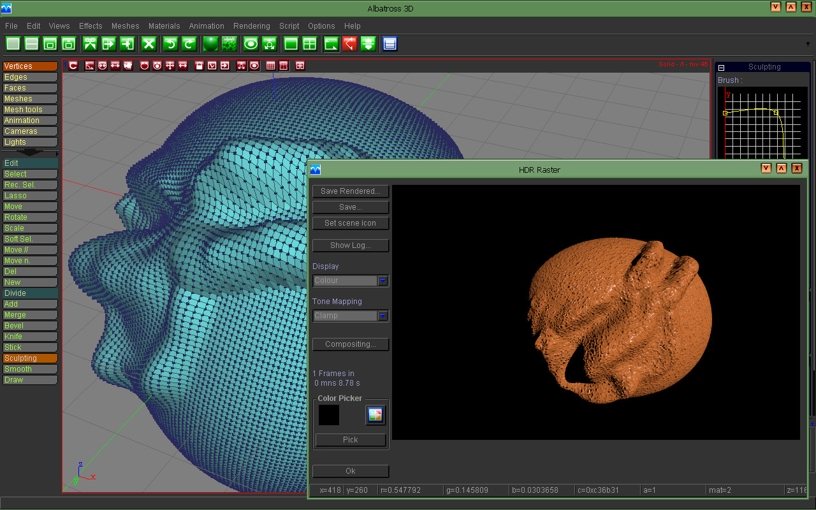This screenshot has height=510, width=816.
Task: Enable the Lasso selection tool
Action: pos(30,196)
